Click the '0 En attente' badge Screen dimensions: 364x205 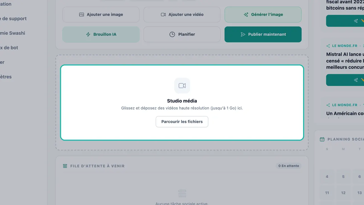[x=289, y=166]
